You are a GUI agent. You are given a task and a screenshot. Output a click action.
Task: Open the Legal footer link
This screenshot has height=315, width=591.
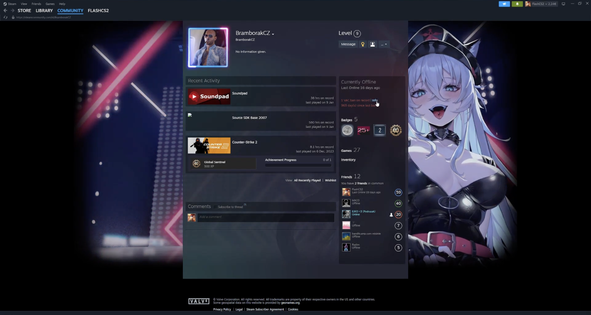point(239,309)
